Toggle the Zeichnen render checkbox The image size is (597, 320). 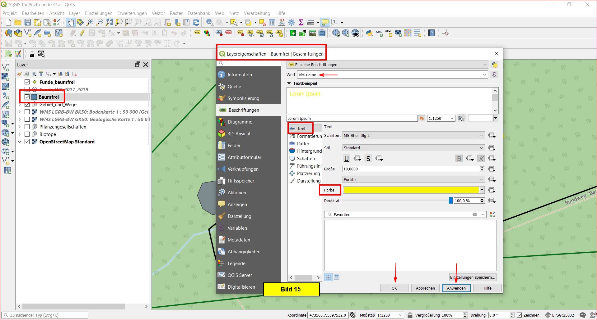pos(519,315)
